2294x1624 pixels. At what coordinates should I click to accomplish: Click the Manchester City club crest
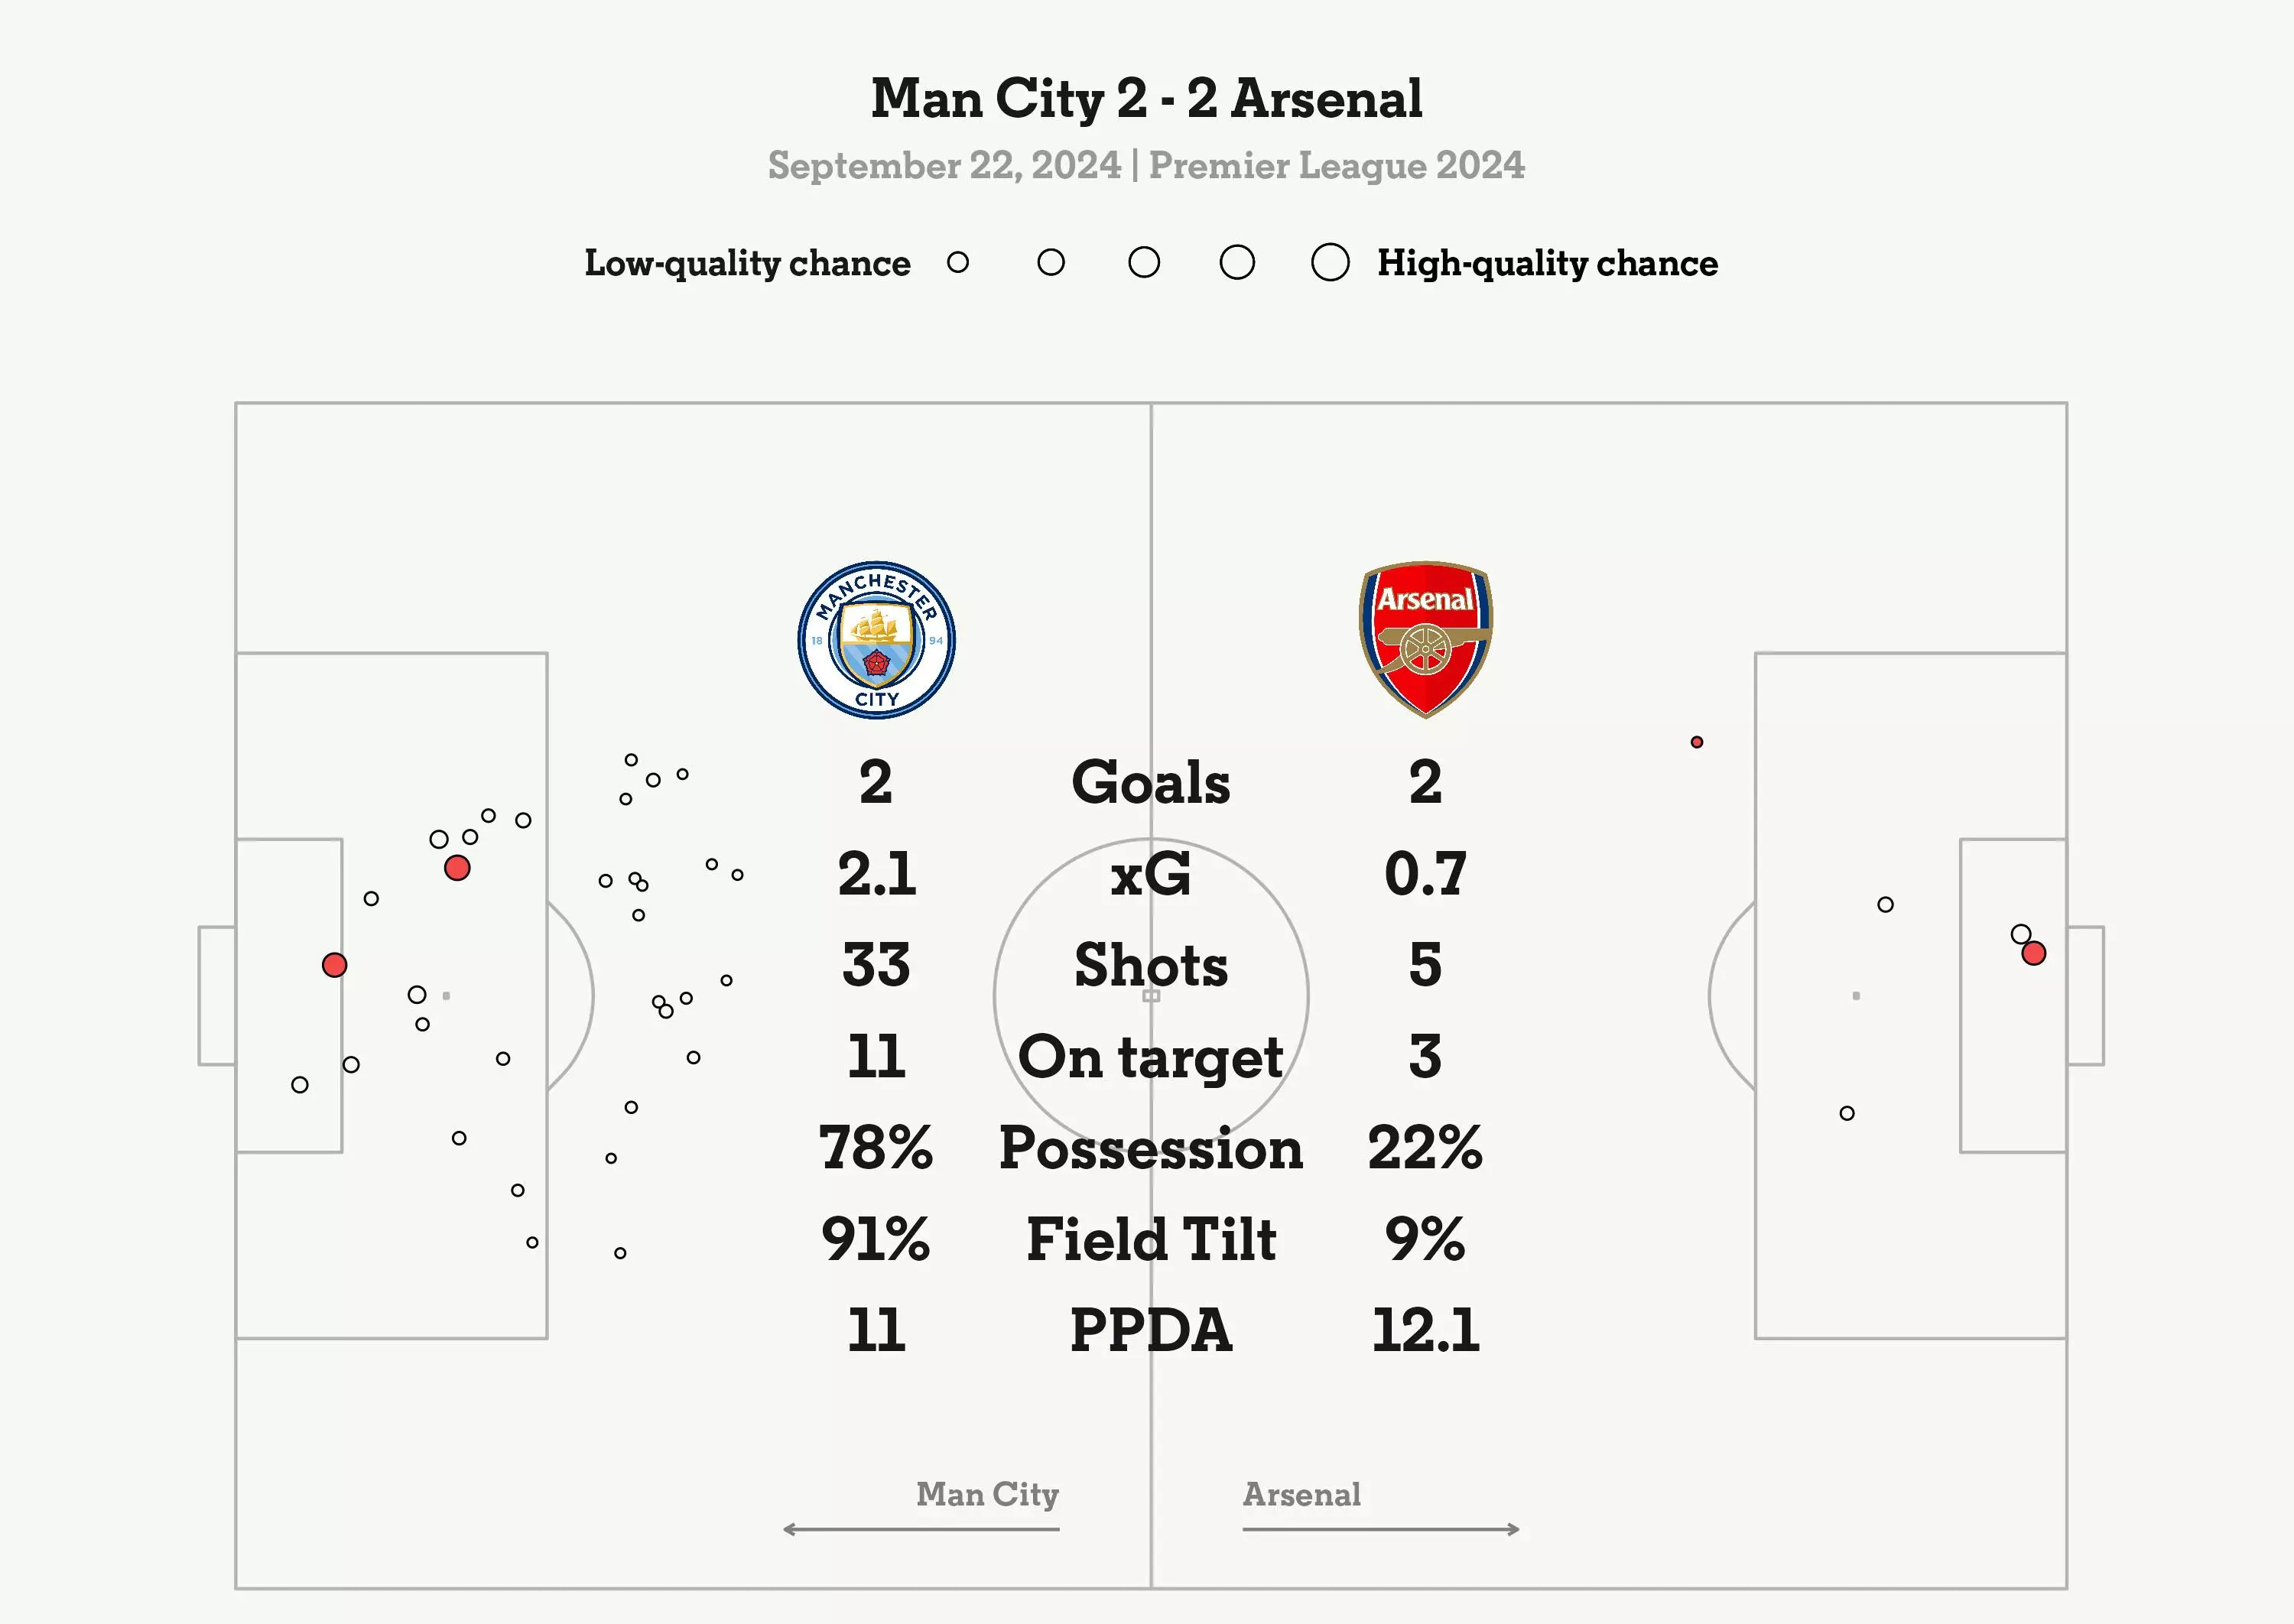point(876,640)
